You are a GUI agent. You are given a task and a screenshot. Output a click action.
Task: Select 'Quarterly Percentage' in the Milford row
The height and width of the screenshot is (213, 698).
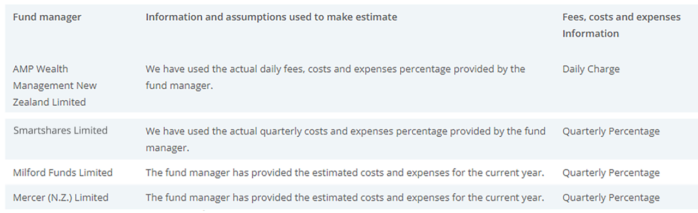[x=611, y=173]
